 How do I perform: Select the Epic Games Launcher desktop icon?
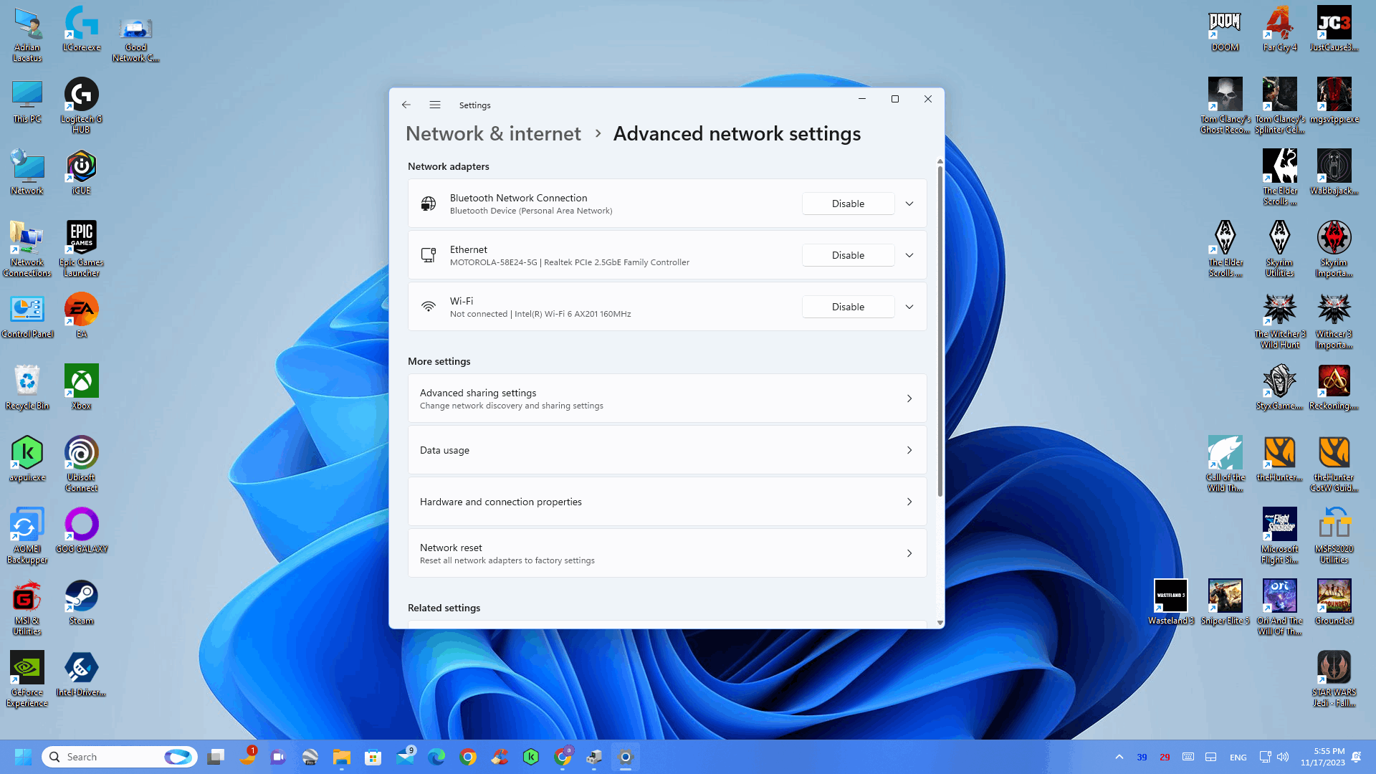pos(81,249)
